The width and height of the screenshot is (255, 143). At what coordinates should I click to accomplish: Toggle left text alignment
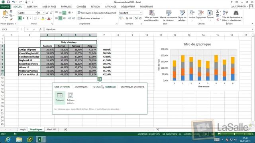coord(57,18)
